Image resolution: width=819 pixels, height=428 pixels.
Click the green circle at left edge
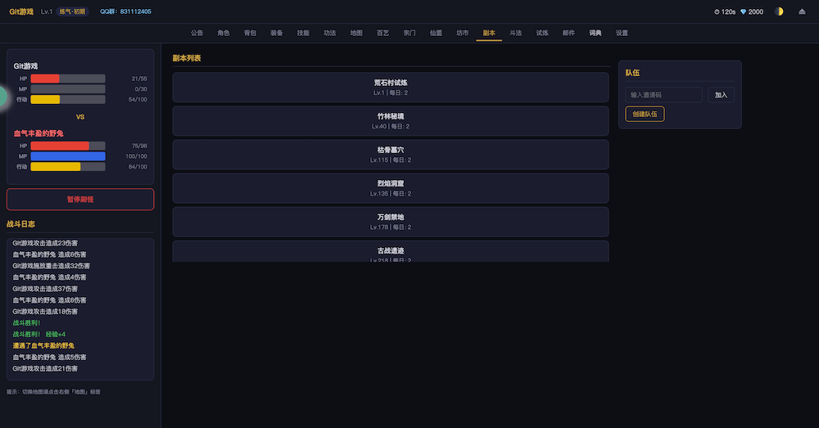(x=2, y=97)
